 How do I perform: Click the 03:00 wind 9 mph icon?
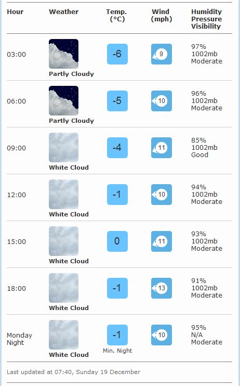click(162, 54)
